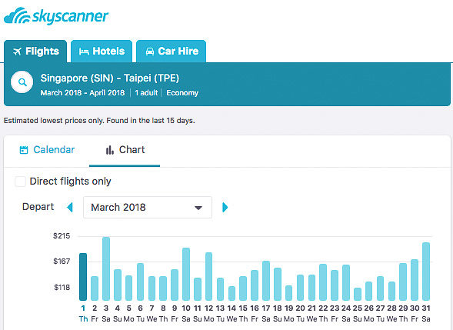
Task: Click the airplane icon on Flights tab
Action: (18, 52)
